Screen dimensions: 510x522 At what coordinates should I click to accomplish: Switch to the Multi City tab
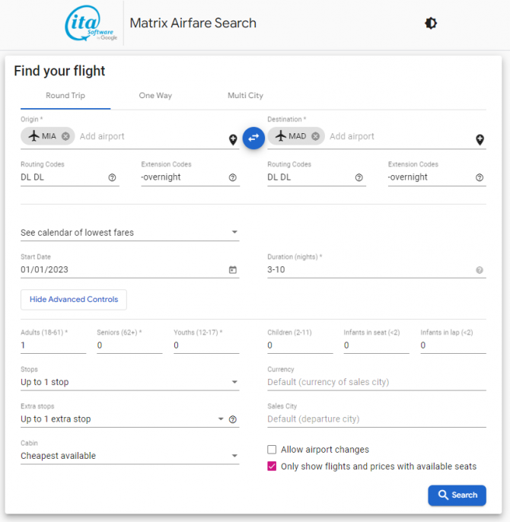246,96
